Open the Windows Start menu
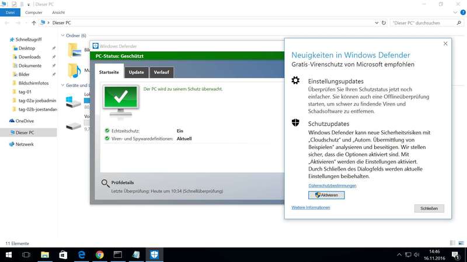This screenshot has height=262, width=467. [x=9, y=255]
